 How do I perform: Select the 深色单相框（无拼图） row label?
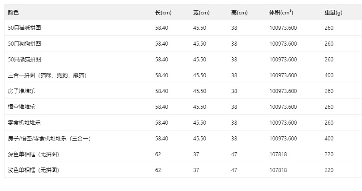coord(34,154)
